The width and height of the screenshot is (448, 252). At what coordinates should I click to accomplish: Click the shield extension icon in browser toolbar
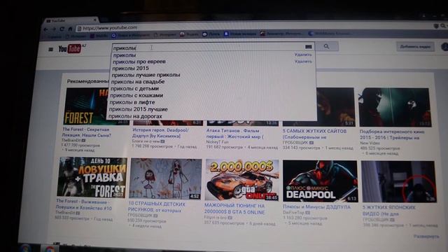tap(436, 26)
